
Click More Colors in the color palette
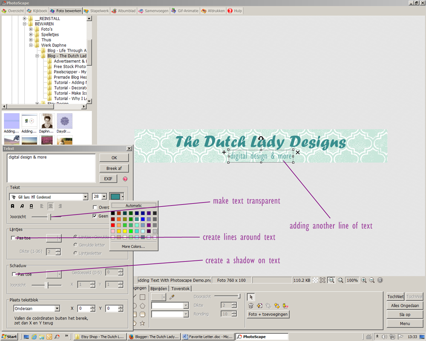133,246
